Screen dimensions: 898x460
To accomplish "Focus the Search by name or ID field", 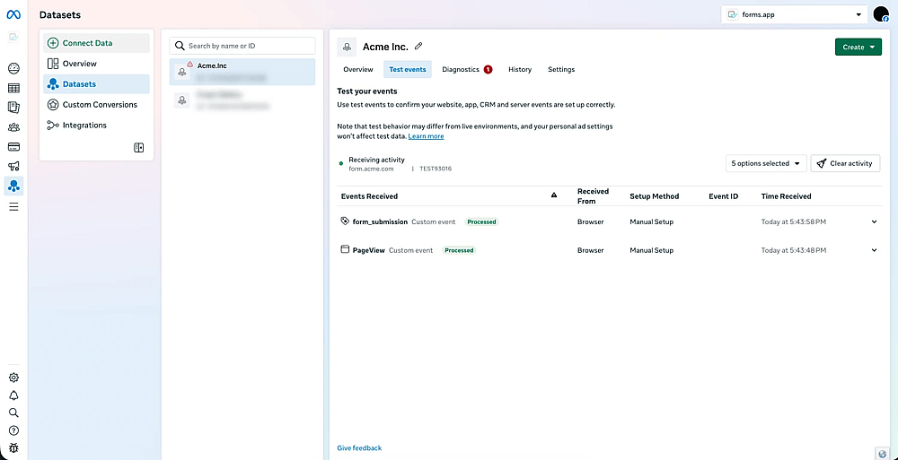I will 242,46.
